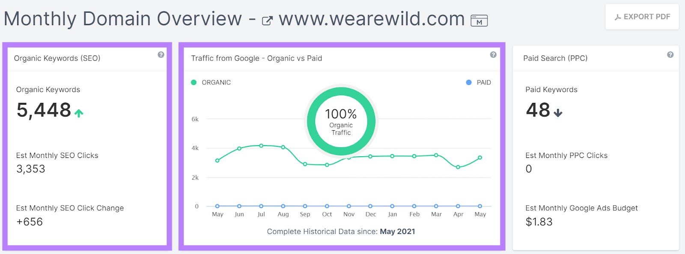This screenshot has height=254, width=685.
Task: Click the green ORGANIC legend color dot
Action: [x=195, y=82]
